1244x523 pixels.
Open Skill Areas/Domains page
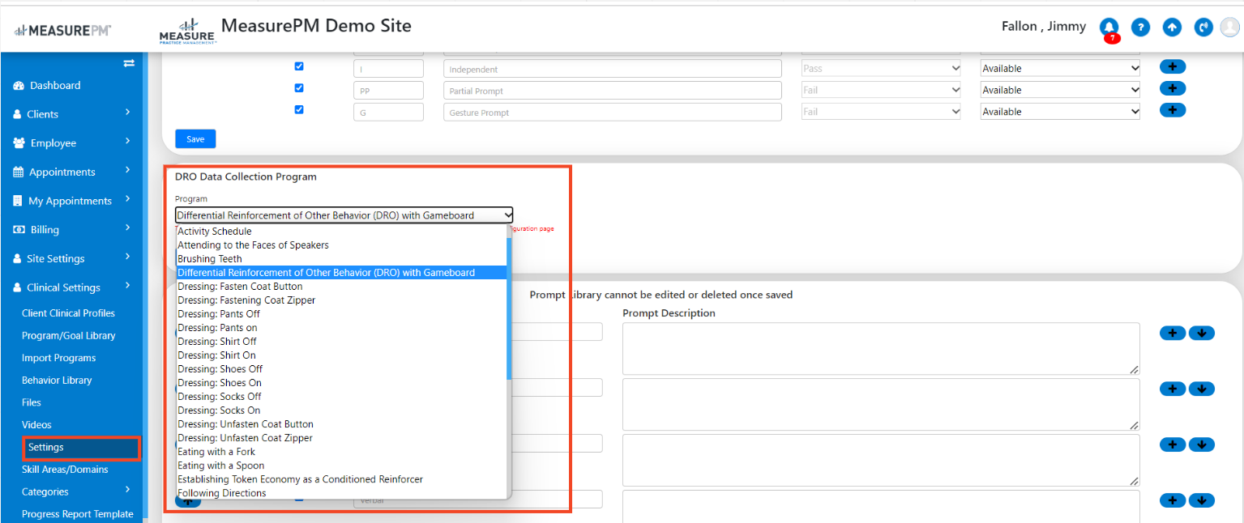(x=65, y=470)
